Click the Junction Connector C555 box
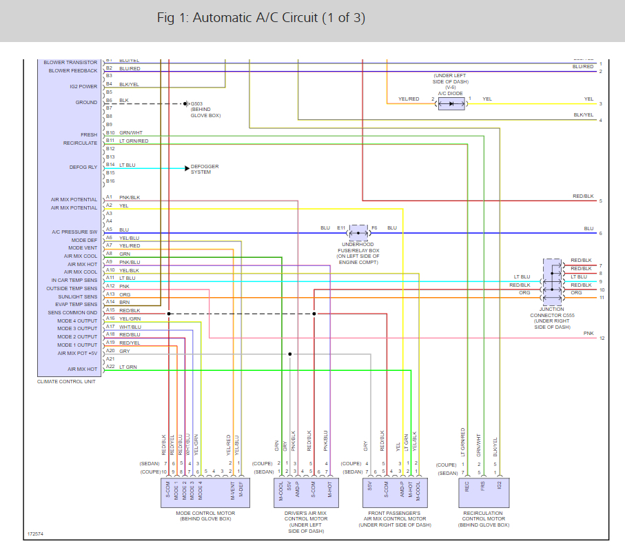 (x=553, y=281)
